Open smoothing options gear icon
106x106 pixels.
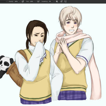57,1
